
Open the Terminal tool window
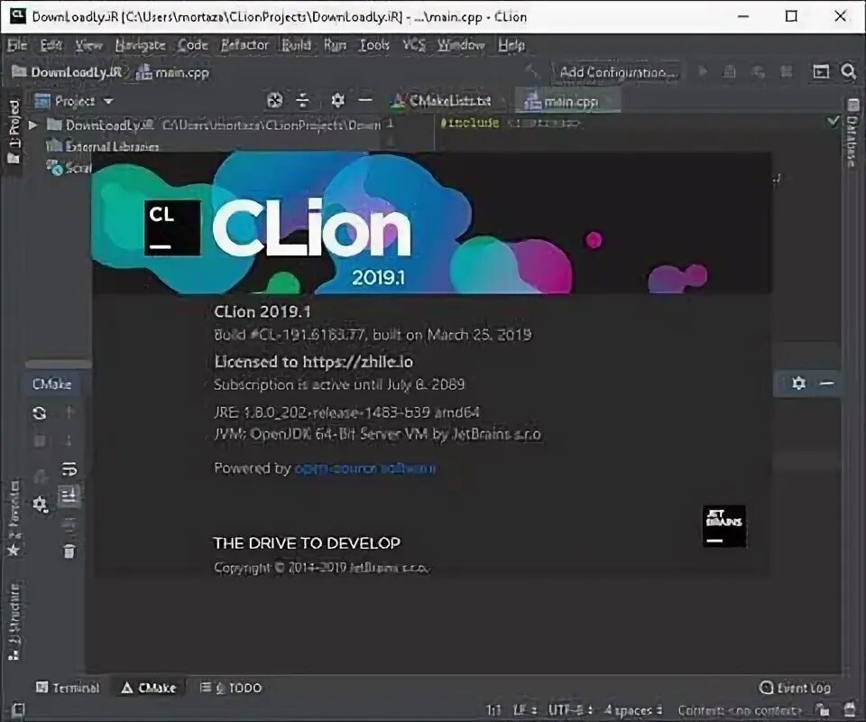[68, 688]
